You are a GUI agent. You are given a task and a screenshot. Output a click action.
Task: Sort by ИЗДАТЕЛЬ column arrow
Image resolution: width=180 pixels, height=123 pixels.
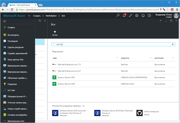pyautogui.click(x=151, y=58)
